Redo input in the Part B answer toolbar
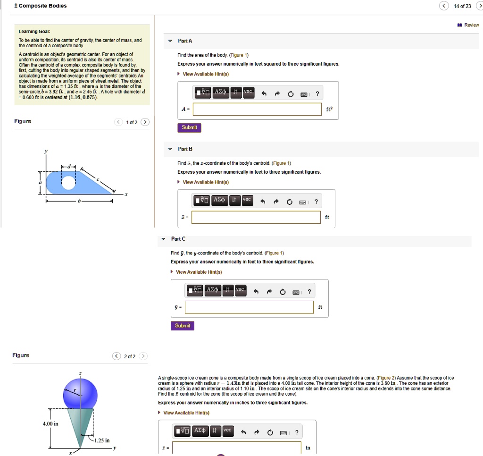The width and height of the screenshot is (483, 456). coord(276,200)
